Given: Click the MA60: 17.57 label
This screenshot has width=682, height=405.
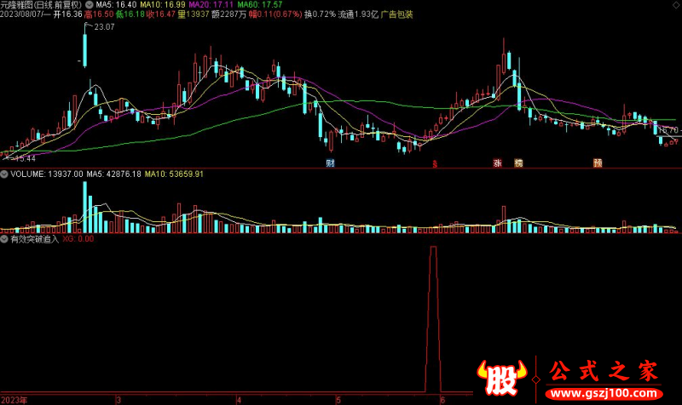Looking at the screenshot, I should tap(260, 5).
